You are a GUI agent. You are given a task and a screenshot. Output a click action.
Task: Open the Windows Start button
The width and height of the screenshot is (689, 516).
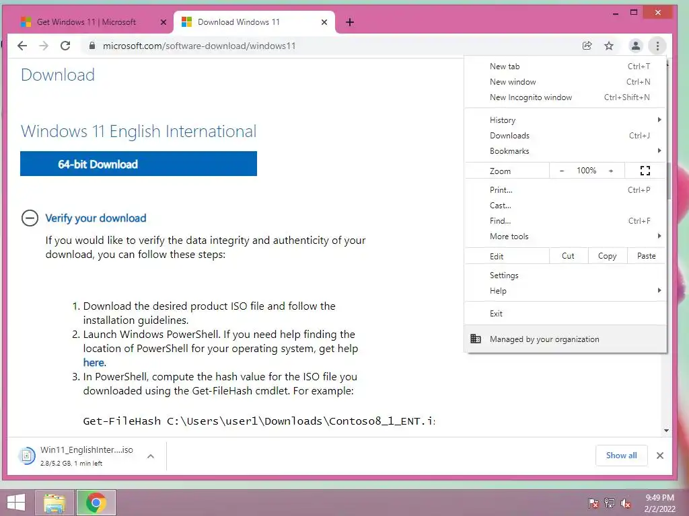tap(16, 503)
